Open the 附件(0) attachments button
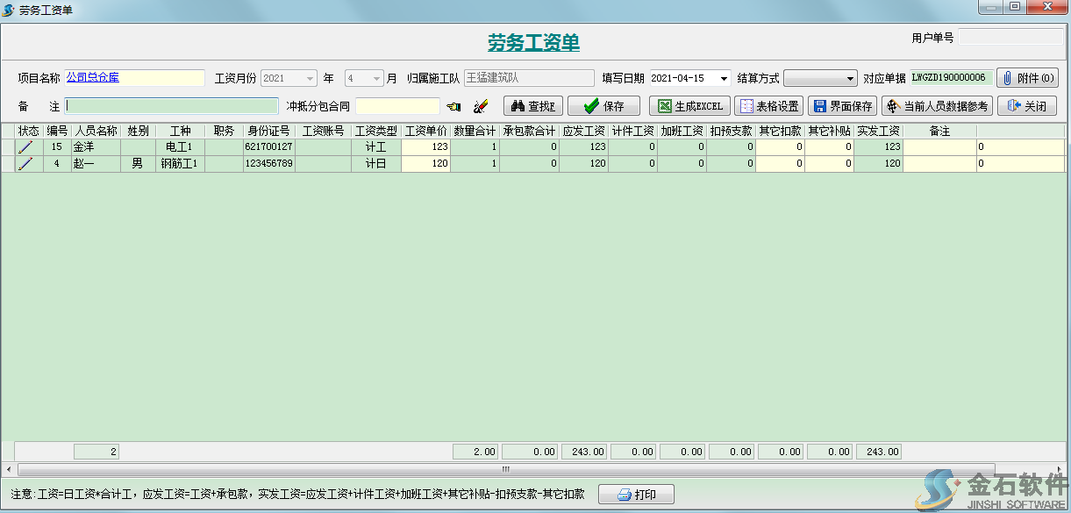Image resolution: width=1071 pixels, height=513 pixels. 1028,78
